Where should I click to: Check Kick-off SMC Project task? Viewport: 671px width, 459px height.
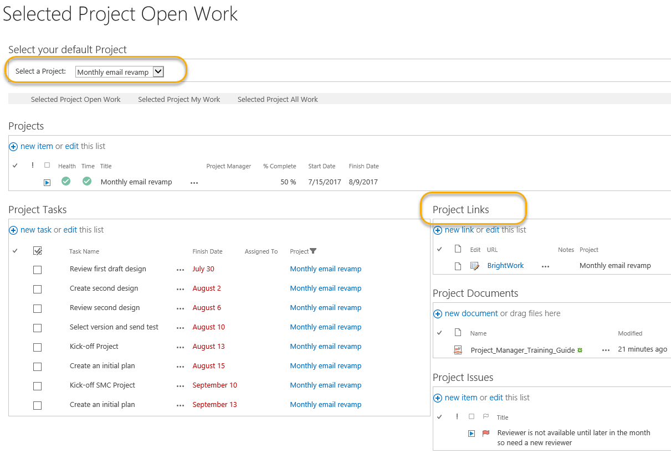click(37, 386)
